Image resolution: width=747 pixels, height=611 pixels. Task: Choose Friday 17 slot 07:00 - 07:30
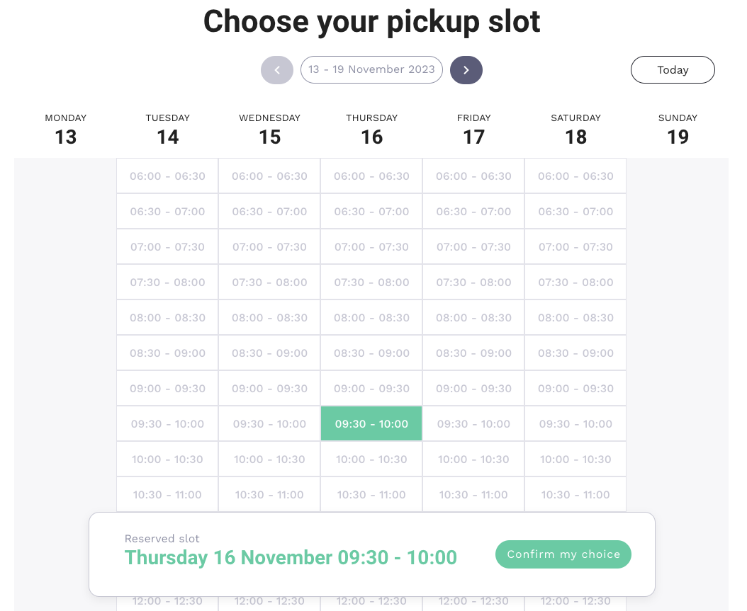click(x=473, y=247)
